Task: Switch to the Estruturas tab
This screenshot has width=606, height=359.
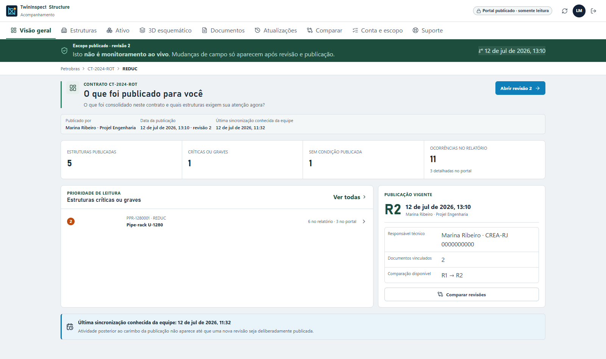Action: click(x=79, y=30)
